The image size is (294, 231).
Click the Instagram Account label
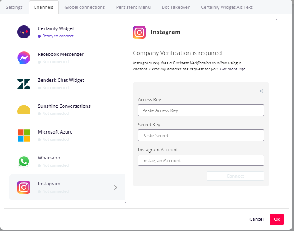pos(158,150)
